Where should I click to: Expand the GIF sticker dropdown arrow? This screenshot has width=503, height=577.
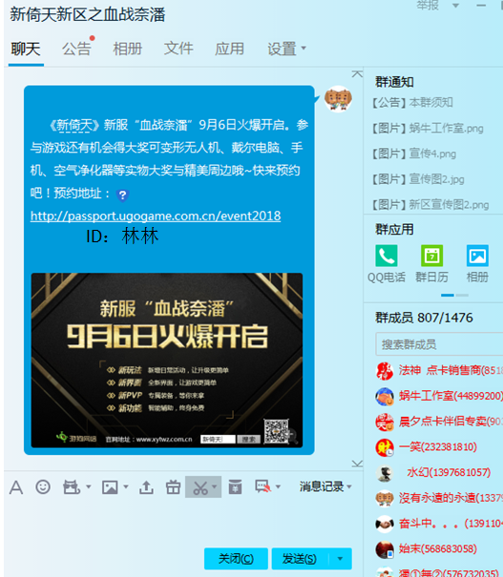(x=89, y=486)
